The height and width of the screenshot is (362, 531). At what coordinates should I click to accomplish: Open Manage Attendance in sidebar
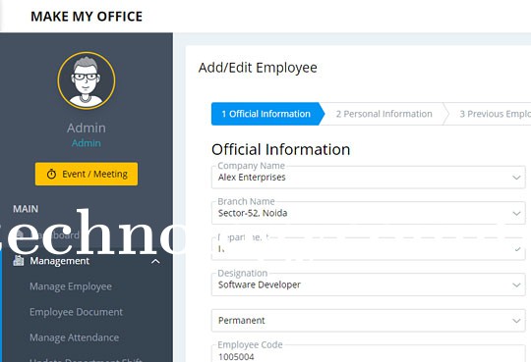point(74,337)
